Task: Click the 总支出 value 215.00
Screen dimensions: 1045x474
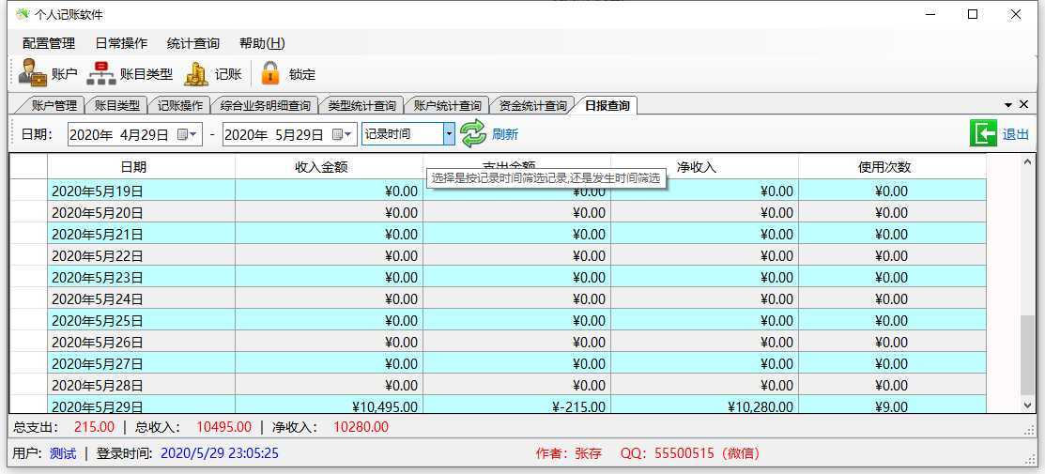Action: click(x=94, y=427)
